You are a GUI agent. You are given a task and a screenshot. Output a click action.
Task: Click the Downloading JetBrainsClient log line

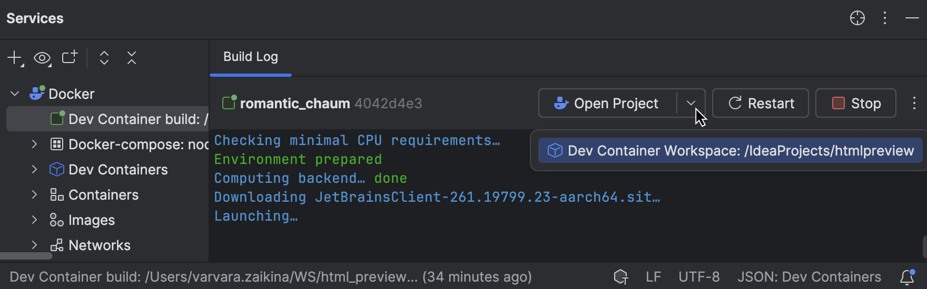[x=437, y=197]
